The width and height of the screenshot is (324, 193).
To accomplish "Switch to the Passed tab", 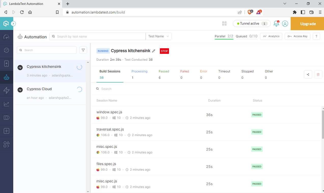I will click(164, 74).
